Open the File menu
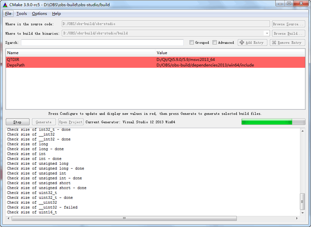Viewport: 311px width, 227px height. tap(8, 14)
